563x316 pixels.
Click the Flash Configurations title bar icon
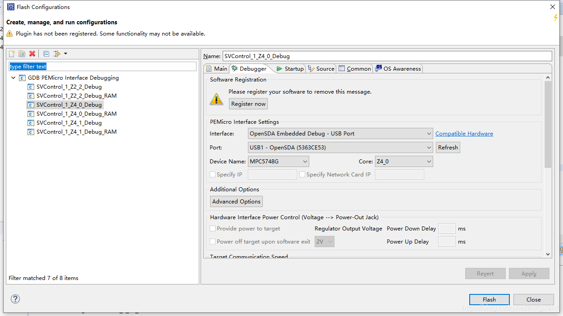(x=11, y=7)
